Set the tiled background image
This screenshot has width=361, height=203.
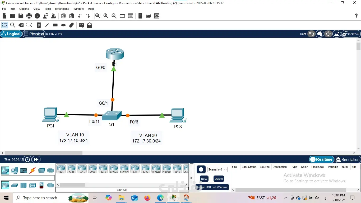(x=337, y=34)
